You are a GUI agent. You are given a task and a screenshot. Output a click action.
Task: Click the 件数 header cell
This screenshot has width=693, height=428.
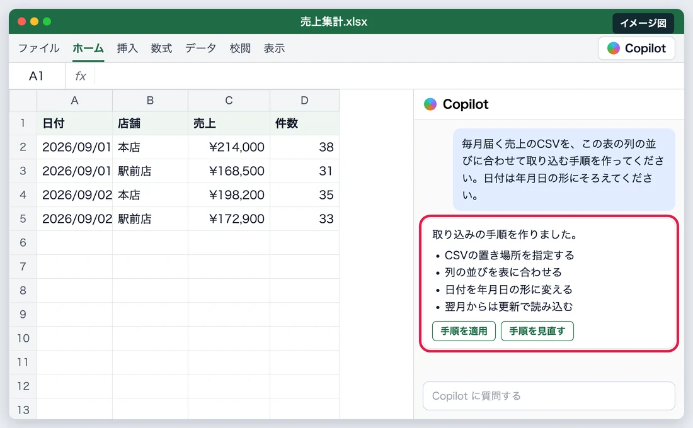[304, 123]
